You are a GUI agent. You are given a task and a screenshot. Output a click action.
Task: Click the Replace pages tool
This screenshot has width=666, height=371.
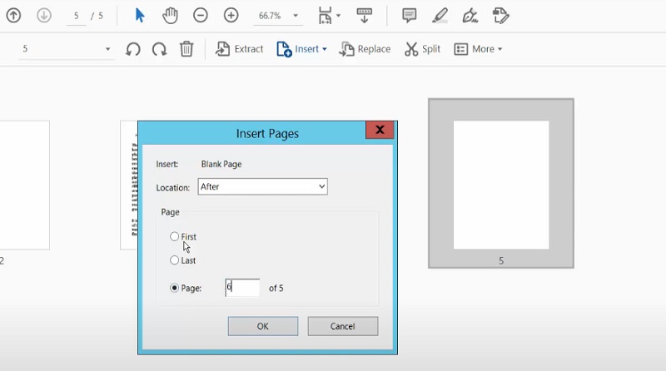365,49
